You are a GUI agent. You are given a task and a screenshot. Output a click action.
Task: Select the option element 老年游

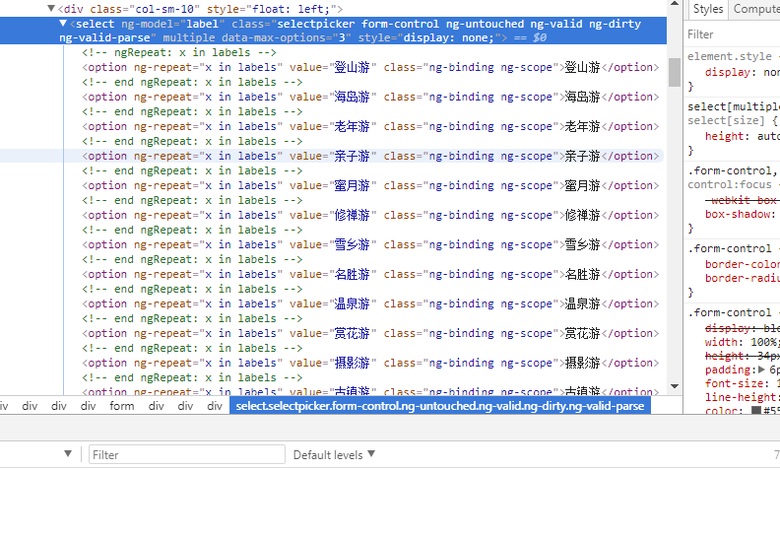point(370,126)
